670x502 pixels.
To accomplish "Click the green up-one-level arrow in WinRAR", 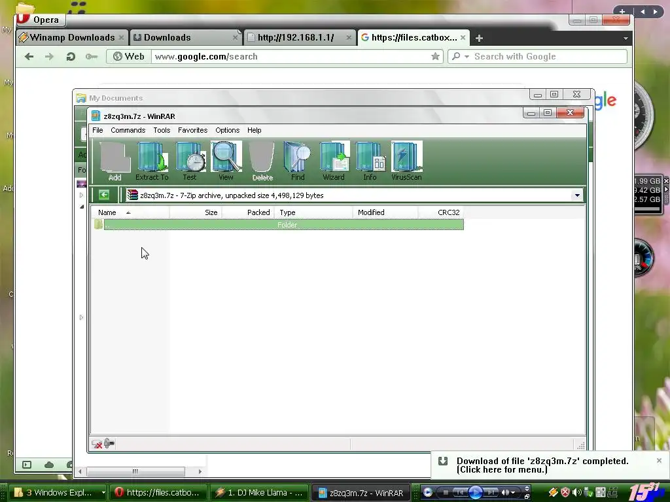I will pos(104,195).
